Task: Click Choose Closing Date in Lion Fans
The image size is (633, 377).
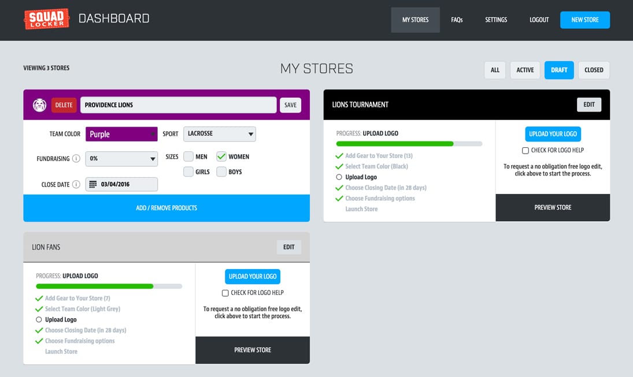Action: tap(86, 330)
